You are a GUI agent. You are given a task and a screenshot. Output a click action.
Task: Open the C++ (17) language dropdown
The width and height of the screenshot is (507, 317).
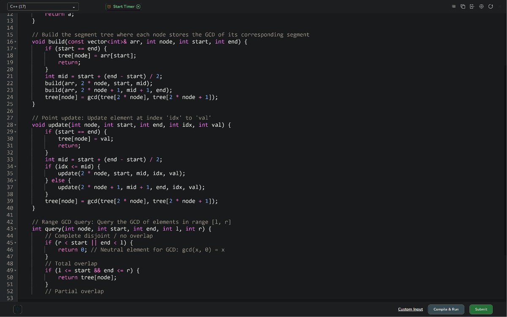(43, 7)
